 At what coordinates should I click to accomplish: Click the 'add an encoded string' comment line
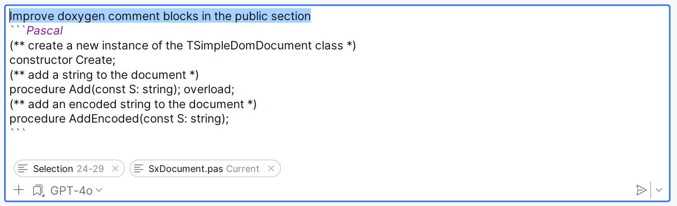(133, 104)
